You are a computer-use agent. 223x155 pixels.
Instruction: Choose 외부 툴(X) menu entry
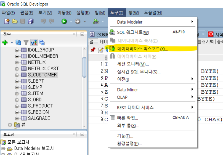tap(153, 125)
